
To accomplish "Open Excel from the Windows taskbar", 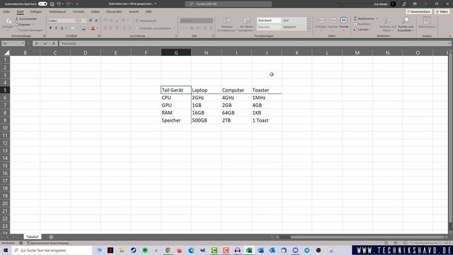I will 249,250.
